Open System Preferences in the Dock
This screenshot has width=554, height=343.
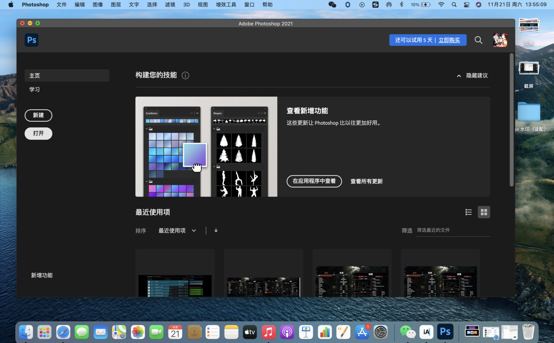point(381,332)
